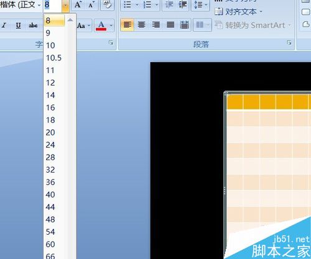This screenshot has width=311, height=259.
Task: Align text left
Action: tap(128, 25)
